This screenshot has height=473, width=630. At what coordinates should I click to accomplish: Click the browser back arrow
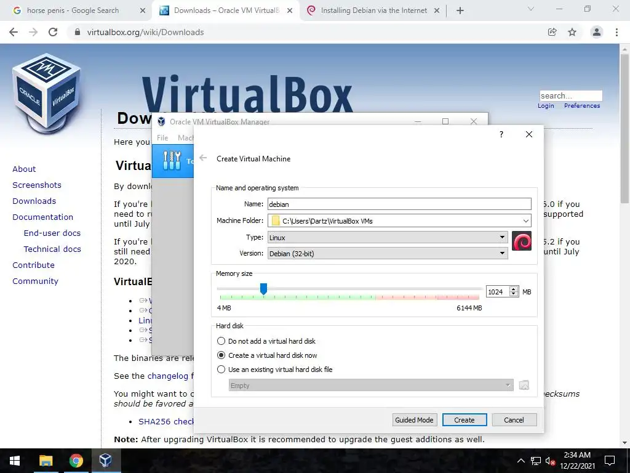pos(14,32)
